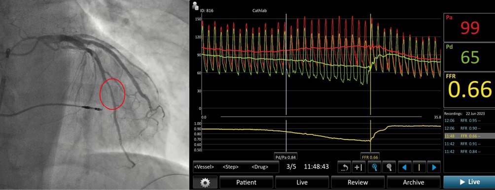The height and width of the screenshot is (190, 495).
Task: Click the FFR 0.66 cursor label
Action: [370, 157]
